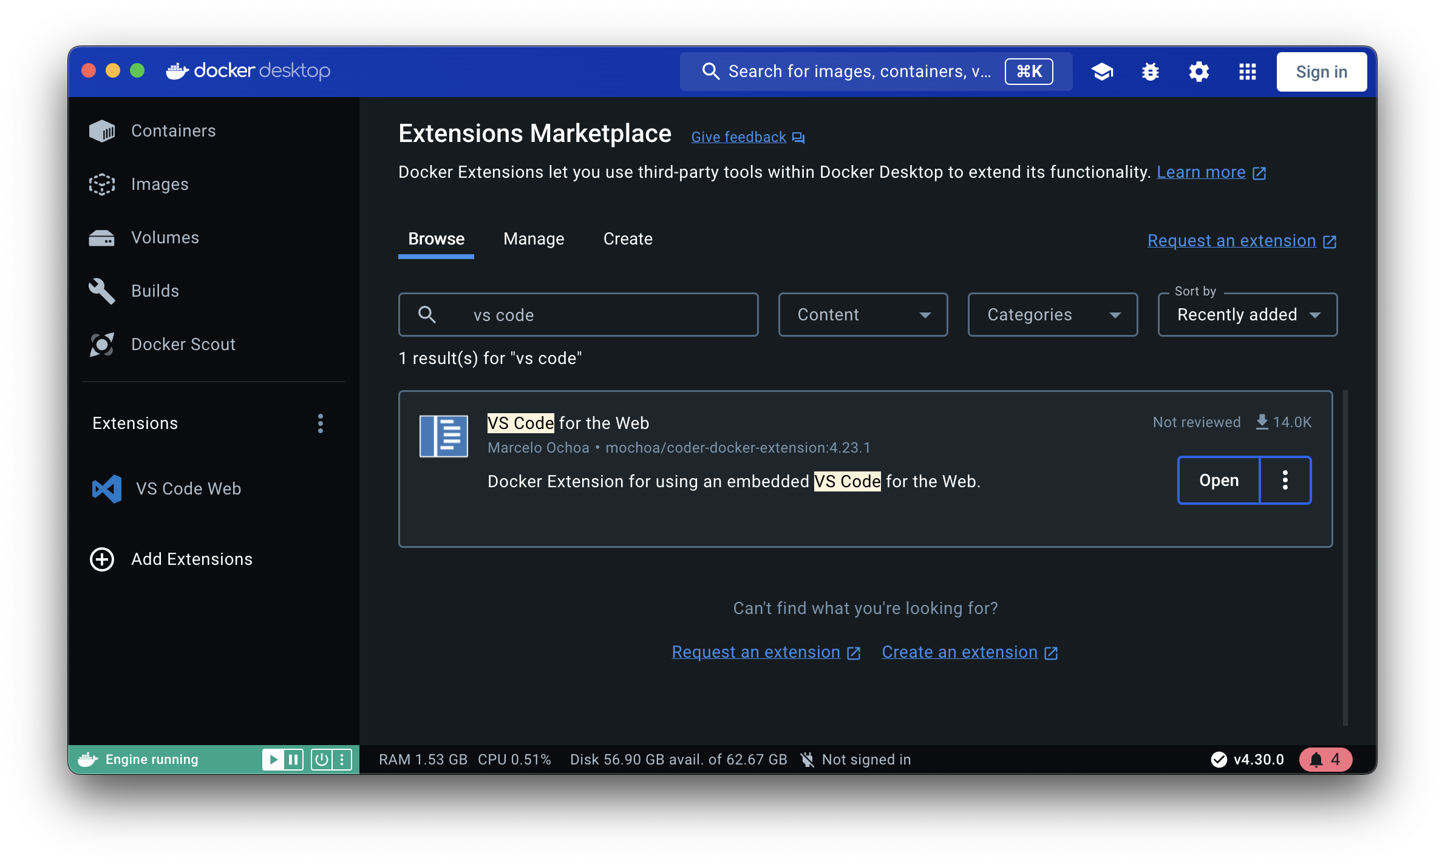Open the apps grid icon in header
This screenshot has width=1445, height=864.
coord(1247,72)
